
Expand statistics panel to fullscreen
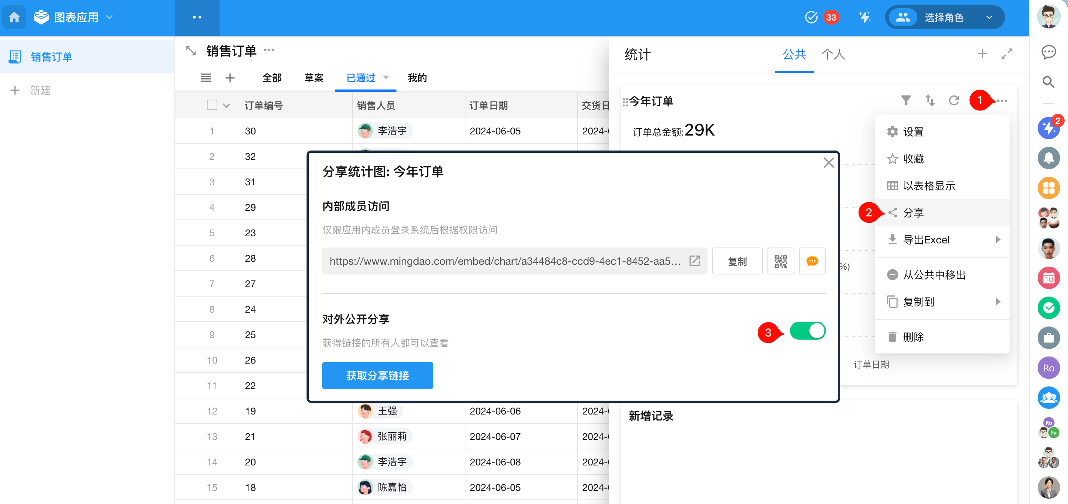[x=1007, y=54]
